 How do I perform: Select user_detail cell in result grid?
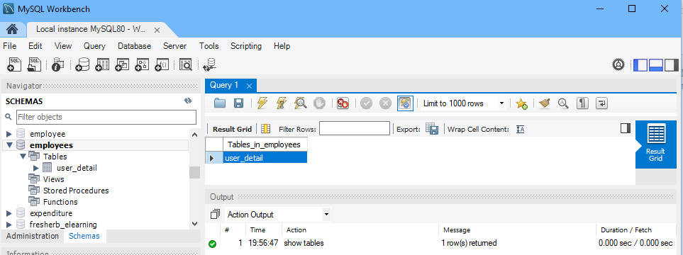coord(265,158)
